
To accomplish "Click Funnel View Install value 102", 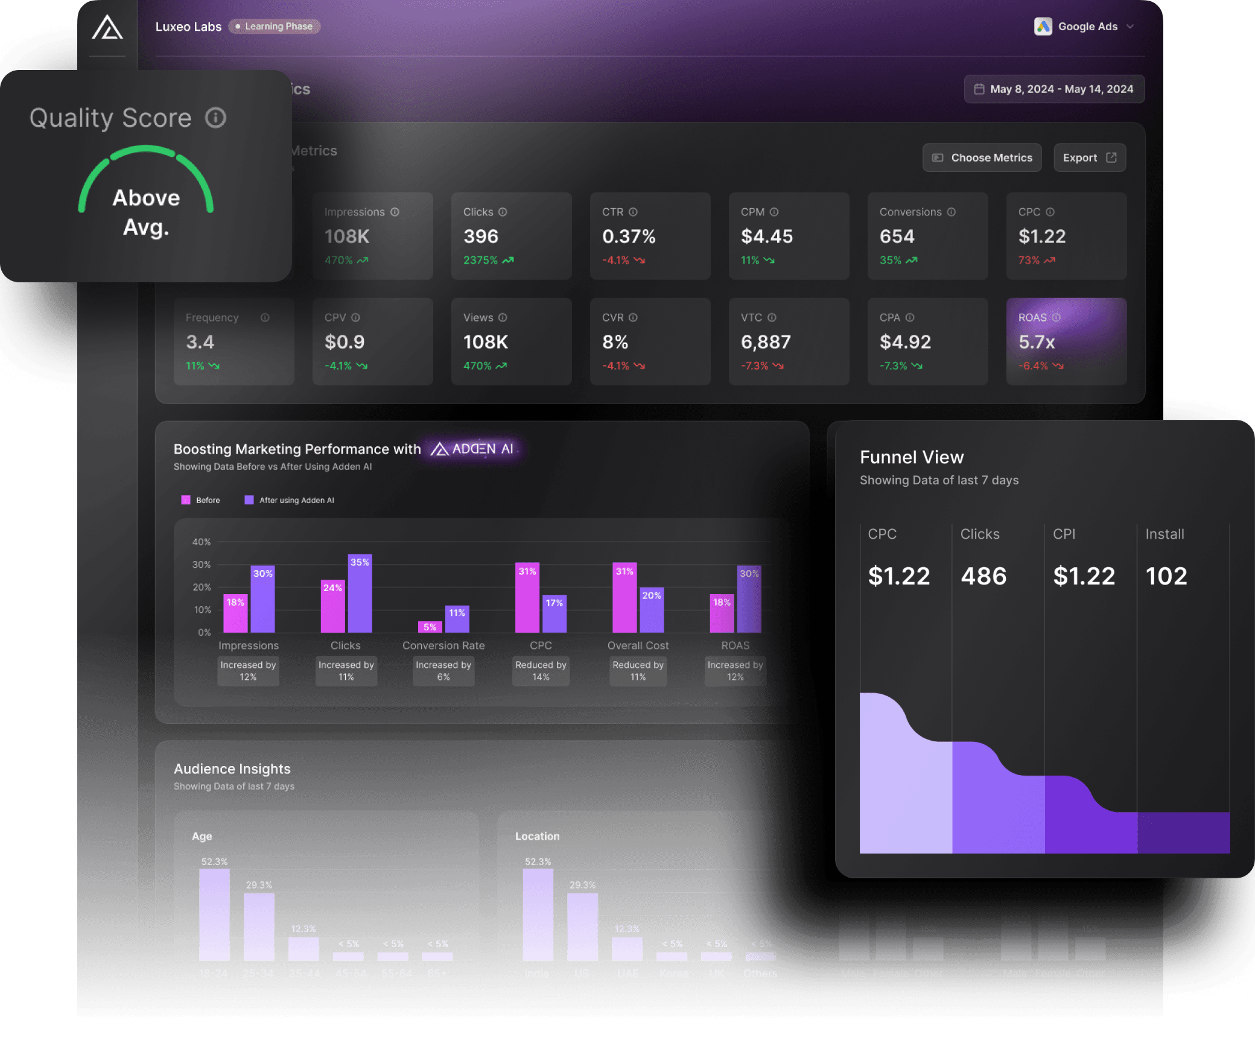I will click(1166, 576).
